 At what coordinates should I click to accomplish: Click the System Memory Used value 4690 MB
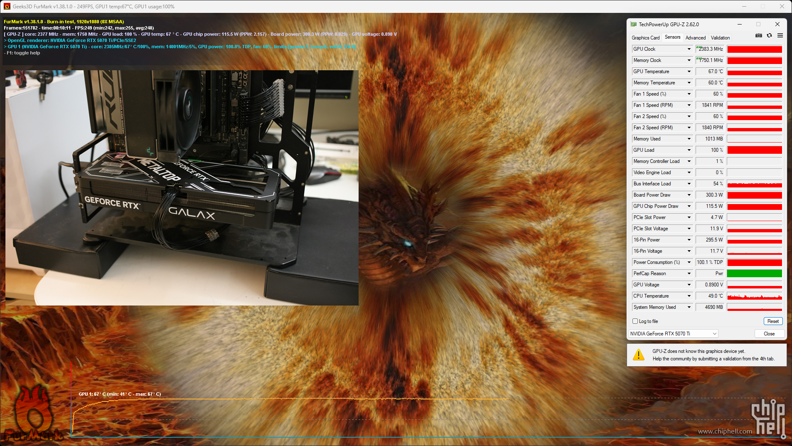point(710,307)
